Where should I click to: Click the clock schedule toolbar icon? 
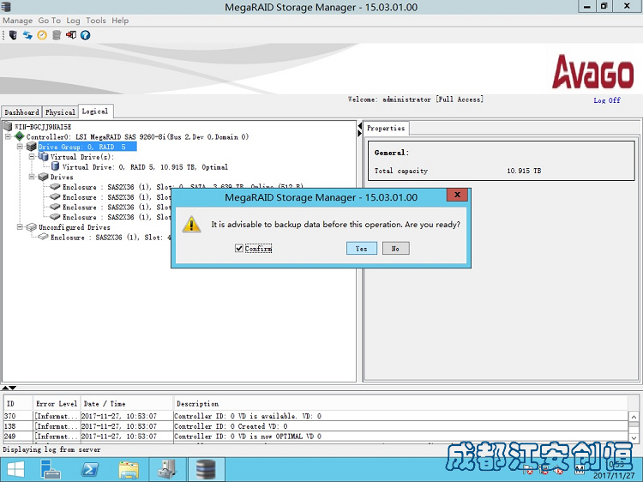[42, 35]
